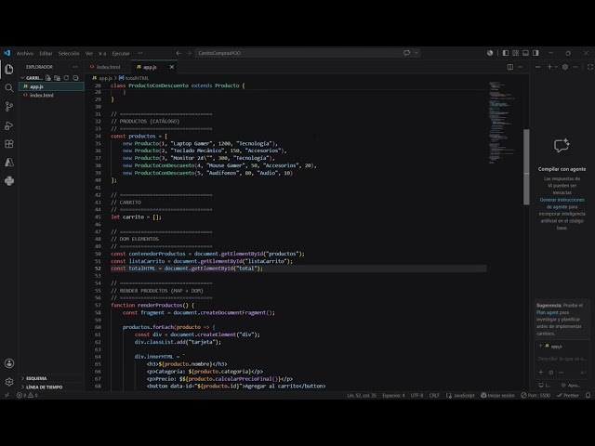
Task: Expand the ESQUEMA section
Action: (36, 378)
